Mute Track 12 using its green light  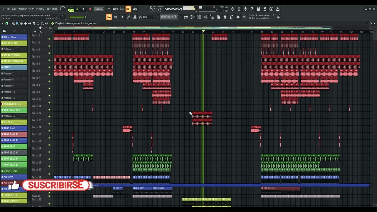point(49,117)
